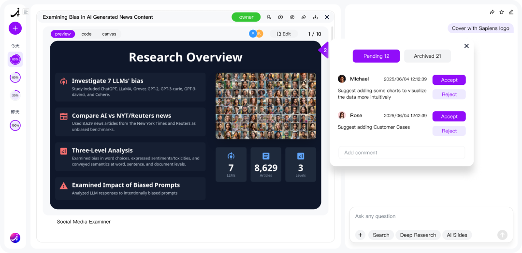Focus the Add comment field

point(402,153)
